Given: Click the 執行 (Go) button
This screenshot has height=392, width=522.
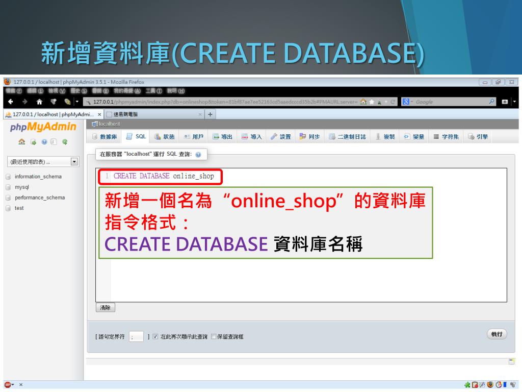Looking at the screenshot, I should [497, 334].
